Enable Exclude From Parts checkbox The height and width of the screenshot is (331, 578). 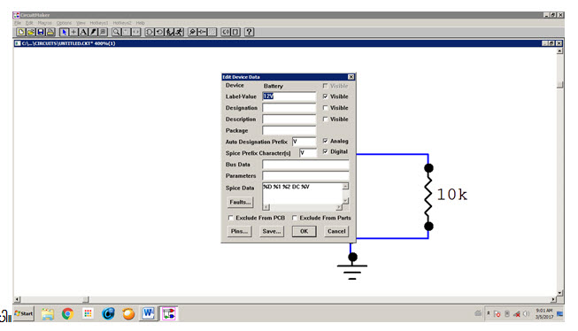(x=295, y=218)
